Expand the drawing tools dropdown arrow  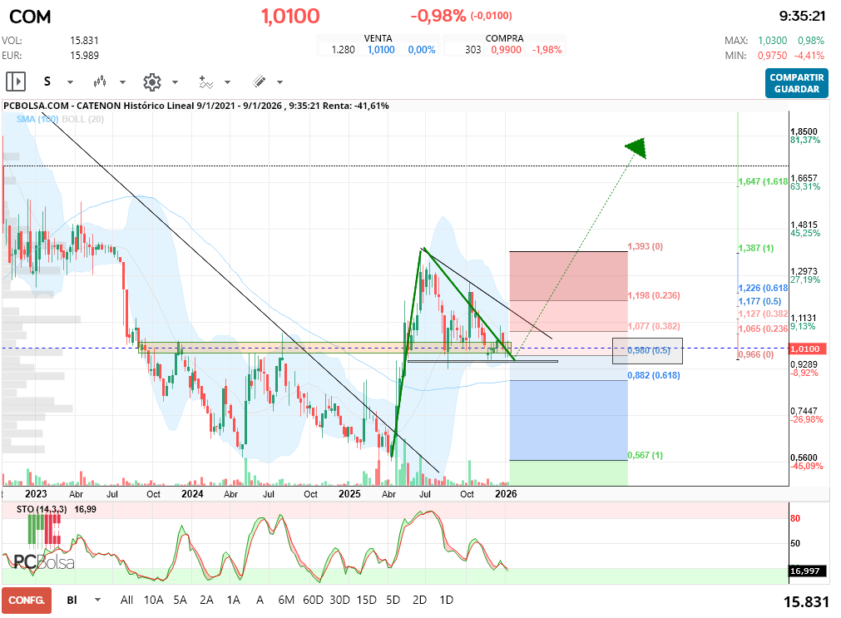point(280,82)
